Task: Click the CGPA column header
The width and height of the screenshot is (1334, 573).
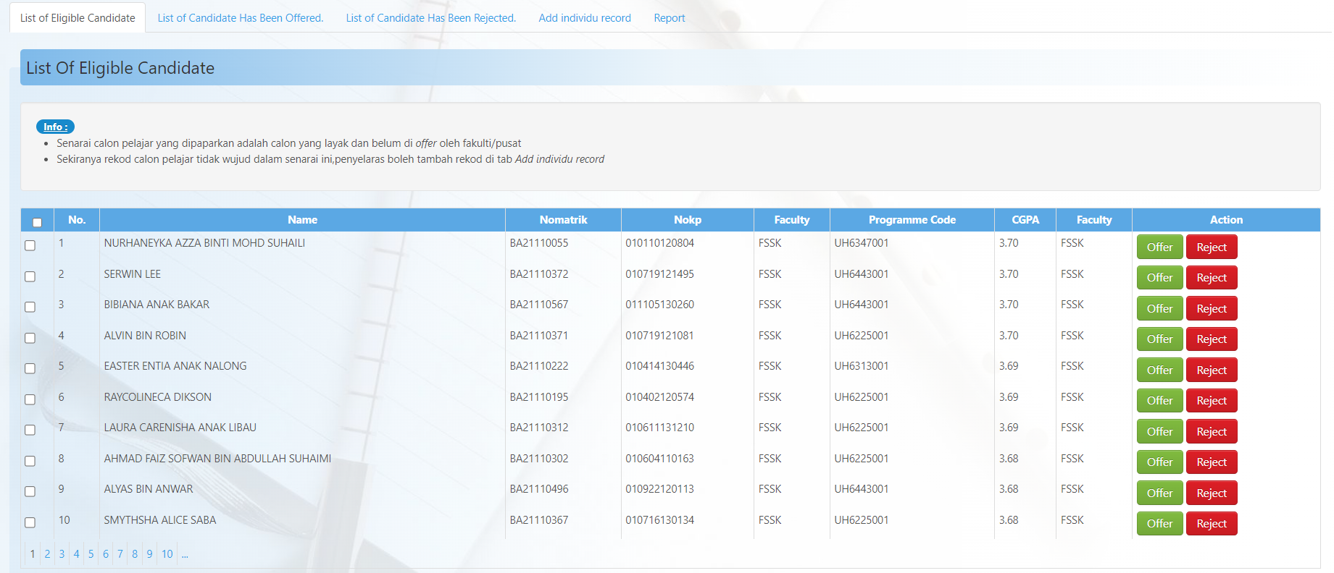Action: (x=1025, y=220)
